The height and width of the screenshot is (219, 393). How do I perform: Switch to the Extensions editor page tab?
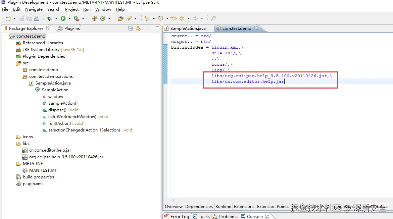click(244, 207)
